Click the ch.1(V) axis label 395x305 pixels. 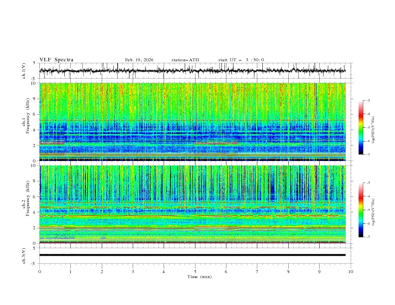(24, 71)
